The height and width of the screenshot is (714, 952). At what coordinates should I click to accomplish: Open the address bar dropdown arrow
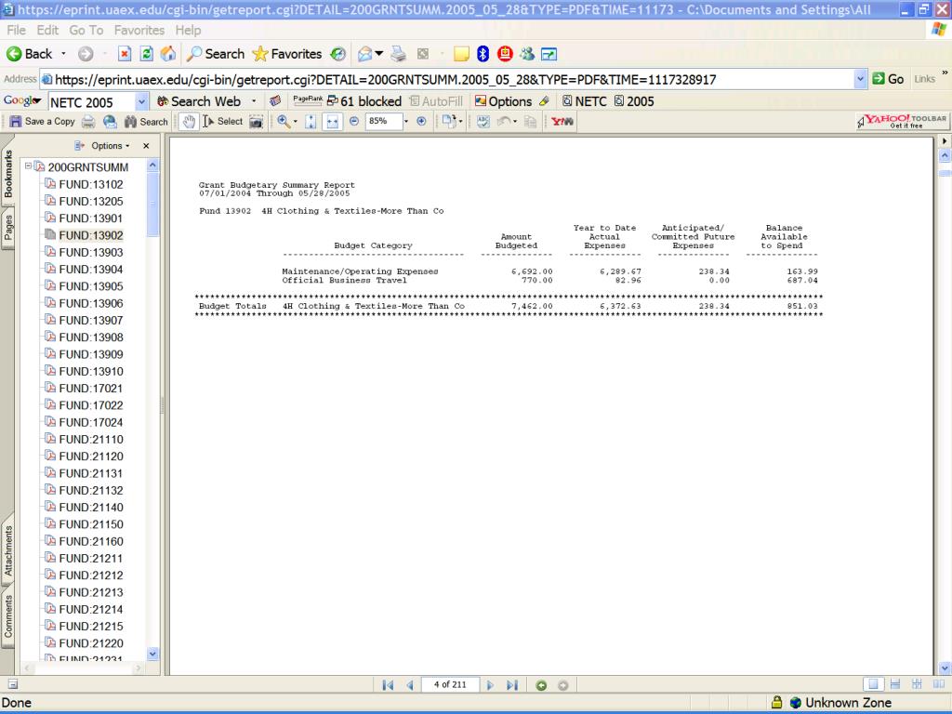click(860, 80)
